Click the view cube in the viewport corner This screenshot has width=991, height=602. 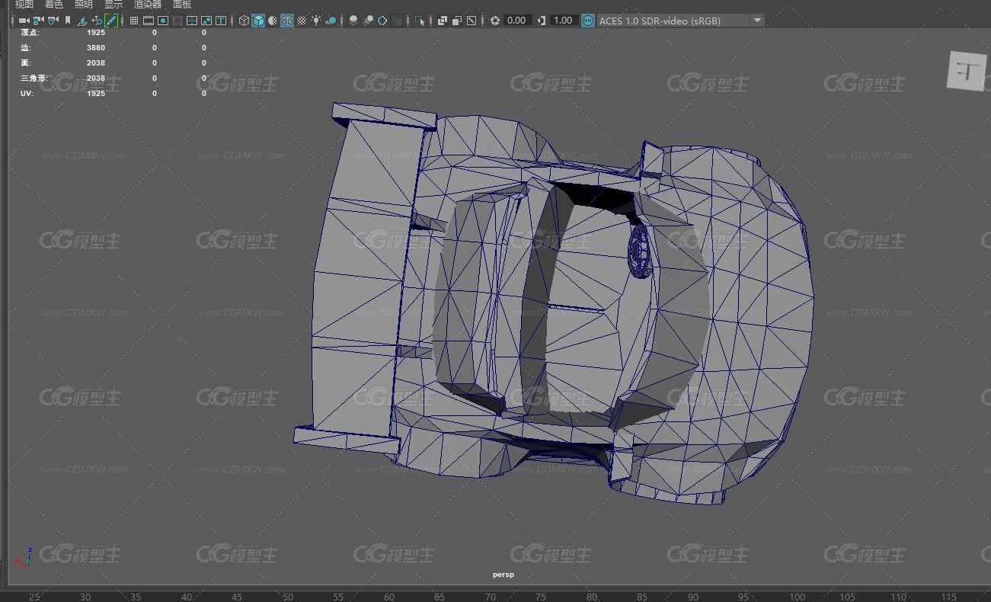[x=968, y=71]
